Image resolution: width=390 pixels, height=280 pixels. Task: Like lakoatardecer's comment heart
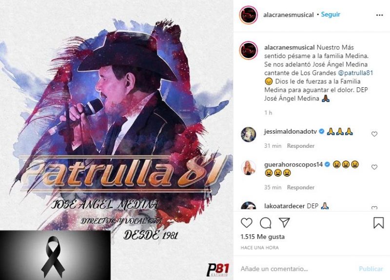[x=374, y=208]
